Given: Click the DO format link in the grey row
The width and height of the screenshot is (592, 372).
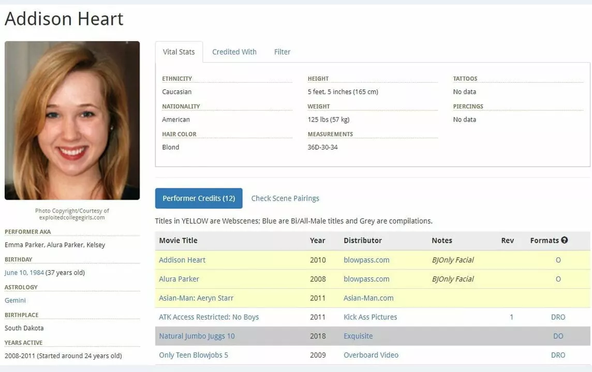Looking at the screenshot, I should coord(558,336).
